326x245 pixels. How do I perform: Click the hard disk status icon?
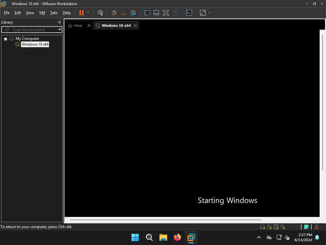(x=262, y=227)
